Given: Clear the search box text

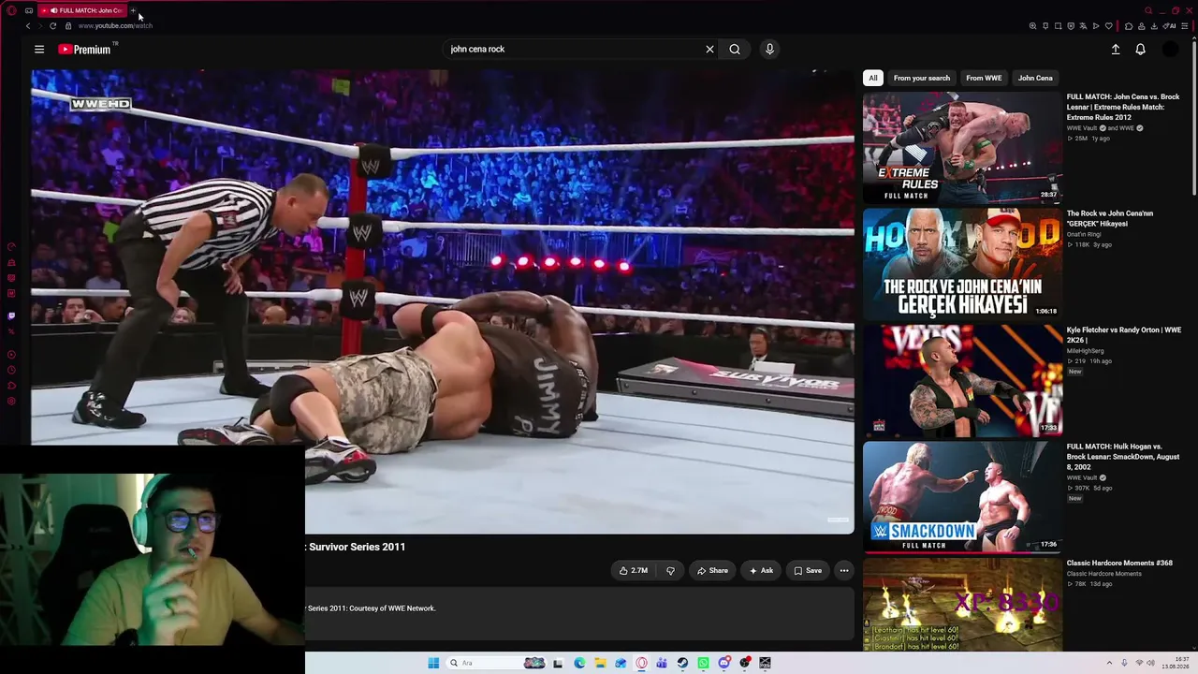Looking at the screenshot, I should 709,50.
